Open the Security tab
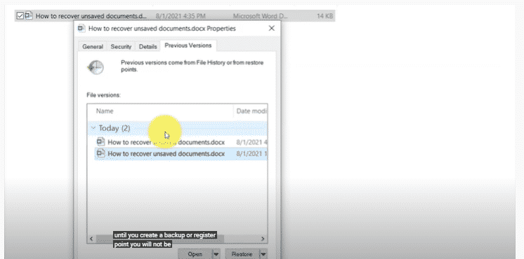The width and height of the screenshot is (524, 259). click(121, 47)
